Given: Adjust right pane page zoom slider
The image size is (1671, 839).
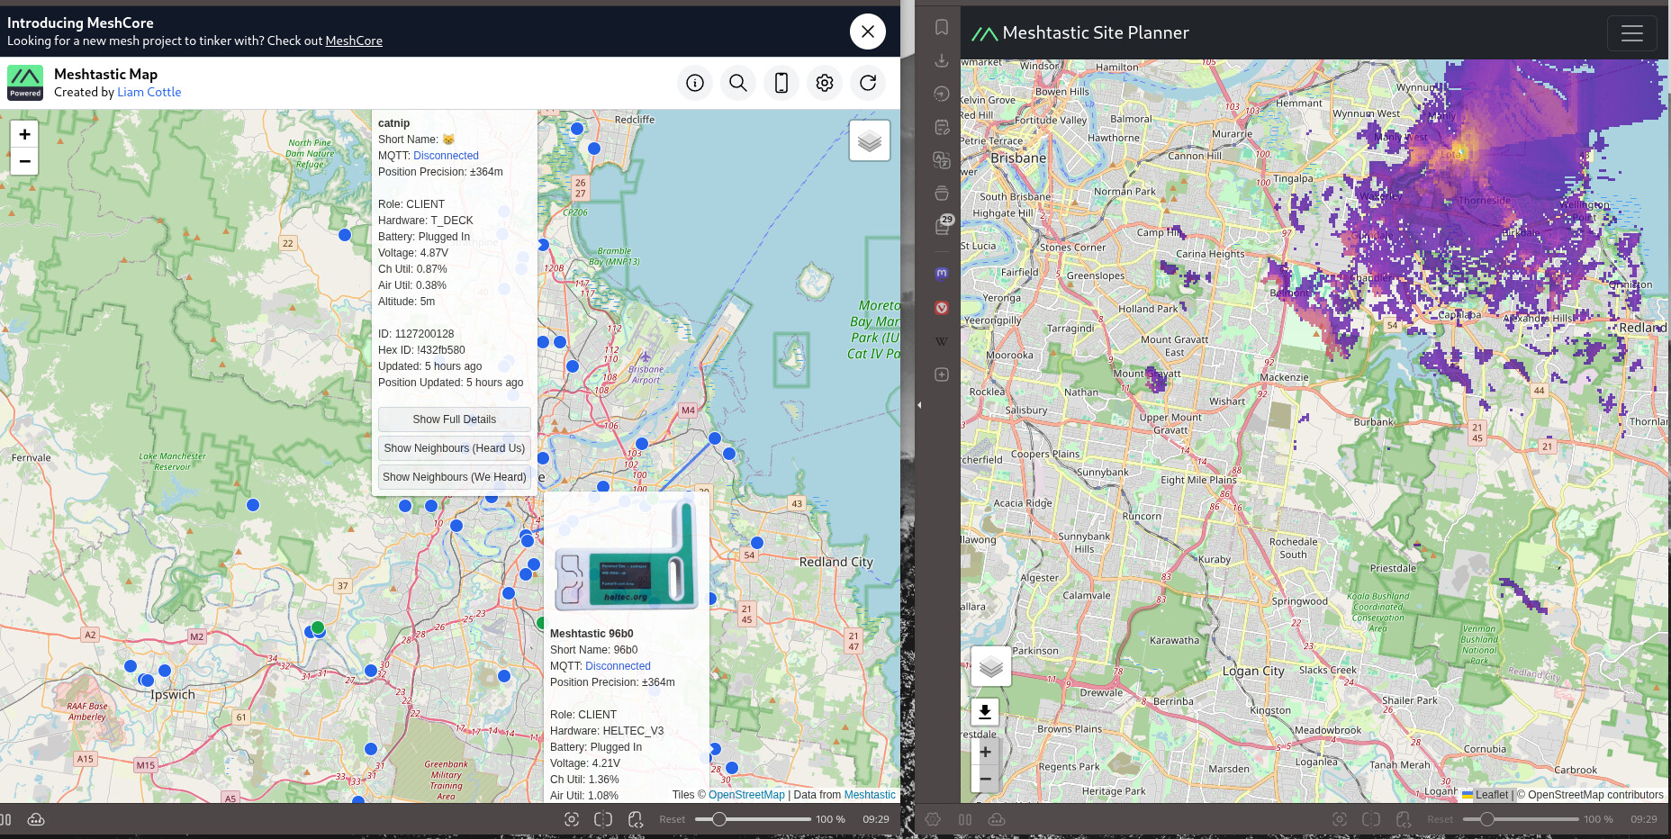Looking at the screenshot, I should pos(1521,819).
